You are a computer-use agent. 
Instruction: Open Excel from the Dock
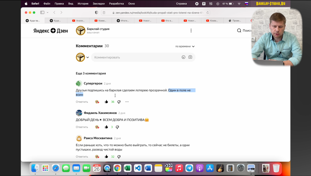(128, 168)
